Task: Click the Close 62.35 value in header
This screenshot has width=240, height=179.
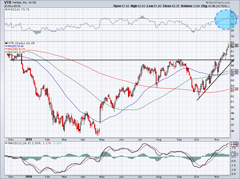Action: (171, 6)
